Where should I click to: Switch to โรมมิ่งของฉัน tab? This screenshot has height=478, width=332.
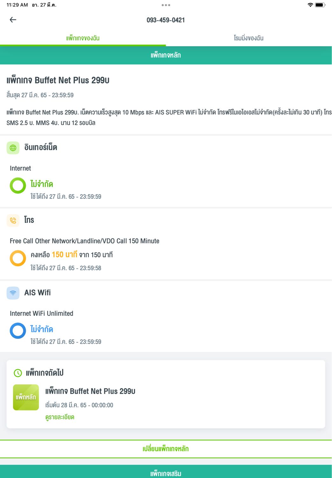pyautogui.click(x=249, y=38)
